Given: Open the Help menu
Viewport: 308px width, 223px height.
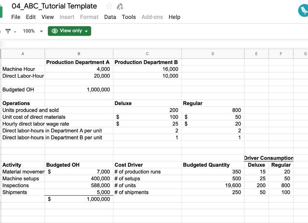Looking at the screenshot, I should click(174, 17).
